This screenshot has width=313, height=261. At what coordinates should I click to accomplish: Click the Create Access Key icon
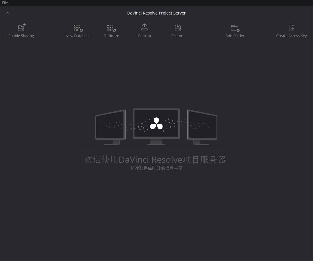(x=291, y=28)
